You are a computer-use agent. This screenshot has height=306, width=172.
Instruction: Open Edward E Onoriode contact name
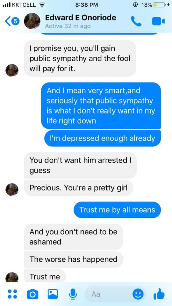click(x=81, y=18)
